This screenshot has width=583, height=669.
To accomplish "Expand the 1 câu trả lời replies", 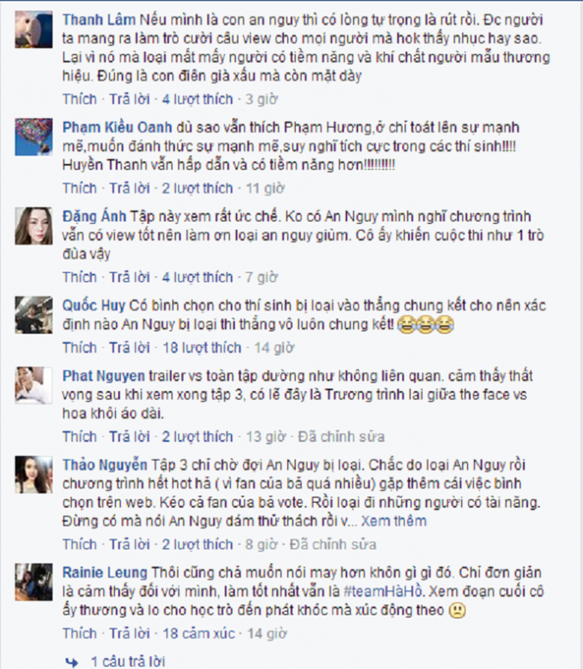I will [x=128, y=662].
